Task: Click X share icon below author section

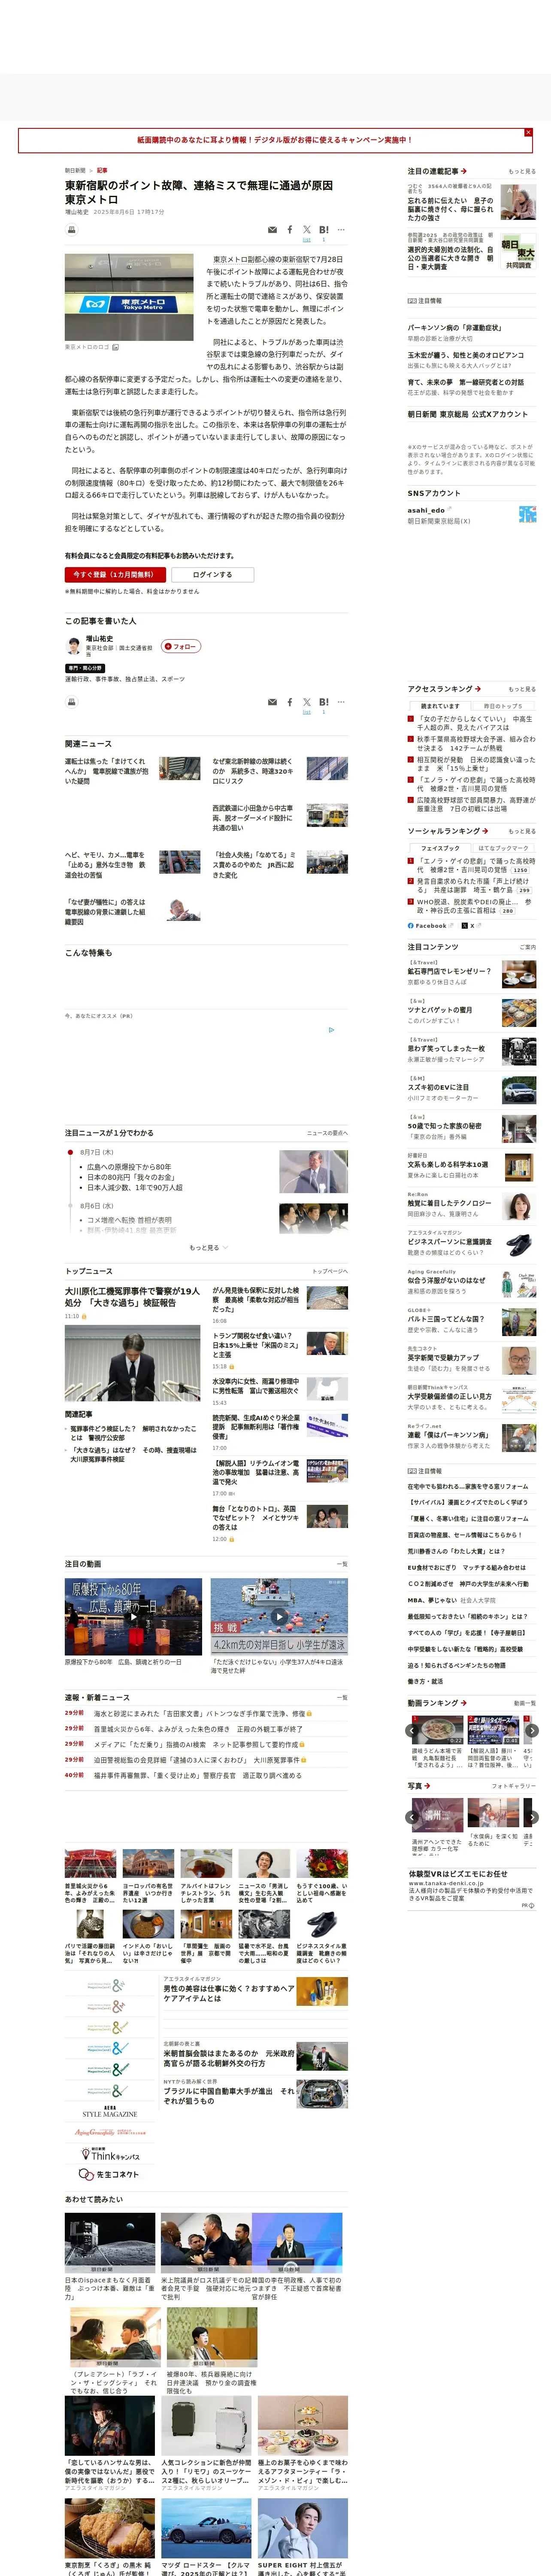Action: pos(307,702)
